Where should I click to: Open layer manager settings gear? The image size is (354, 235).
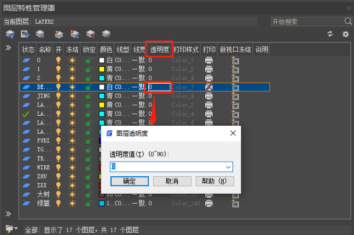[x=345, y=34]
